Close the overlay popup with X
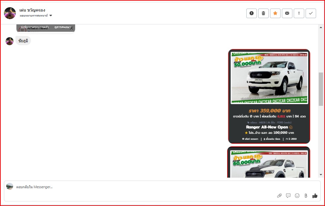 [71, 28]
